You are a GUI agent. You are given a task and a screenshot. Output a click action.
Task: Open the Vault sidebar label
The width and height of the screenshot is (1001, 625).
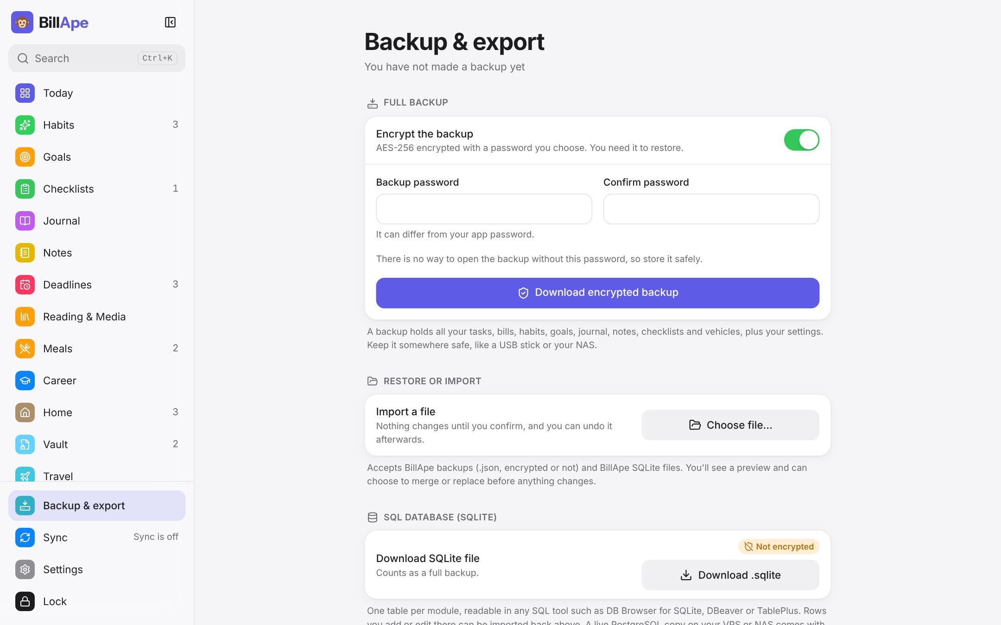pyautogui.click(x=55, y=444)
